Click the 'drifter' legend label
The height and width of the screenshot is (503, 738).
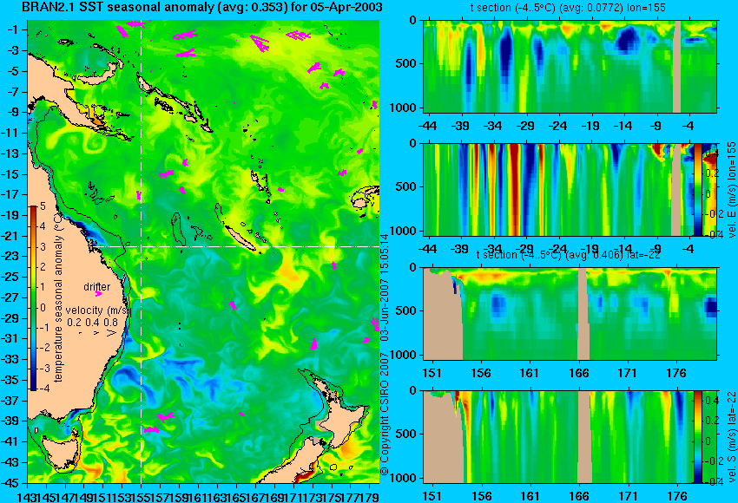(x=97, y=287)
